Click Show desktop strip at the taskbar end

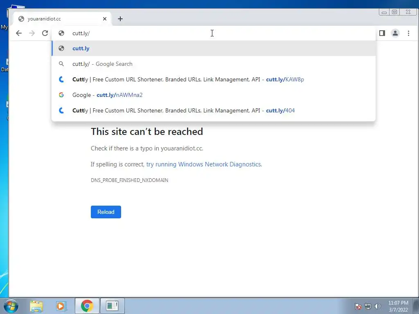pos(416,306)
